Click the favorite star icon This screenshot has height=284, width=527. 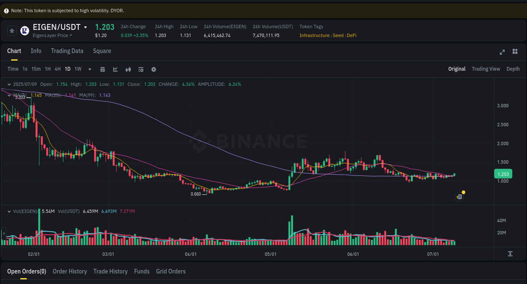click(x=11, y=30)
